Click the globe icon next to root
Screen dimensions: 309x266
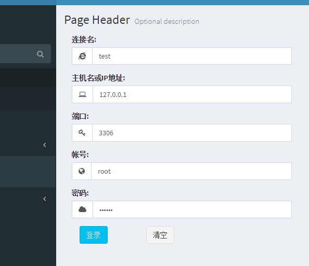tap(82, 171)
